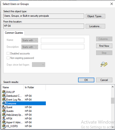Click the search results vertical scrollbar thumb
Screen dimensions: 115x130
click(x=112, y=100)
